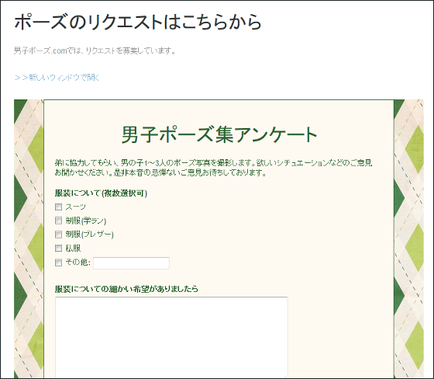Screen dimensions: 434x379
Task: Check the 私服 checkbox
Action: tap(58, 248)
